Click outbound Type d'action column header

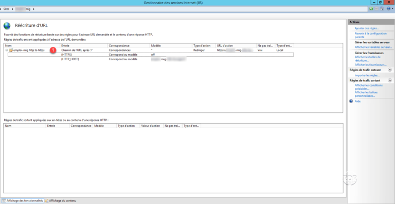coord(128,126)
